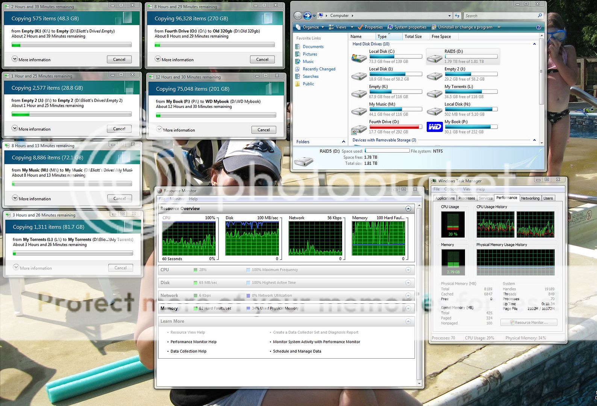Collapse the Resource Overview section
The width and height of the screenshot is (597, 406).
tap(408, 209)
